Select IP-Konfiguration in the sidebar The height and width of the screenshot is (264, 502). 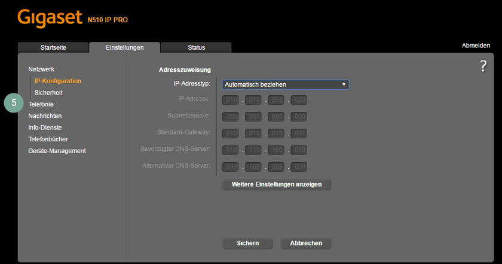(x=57, y=81)
